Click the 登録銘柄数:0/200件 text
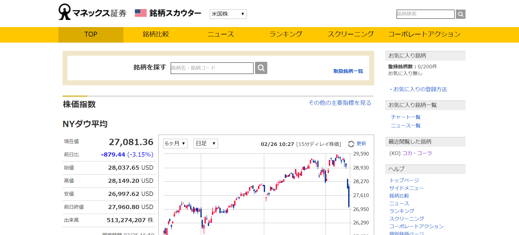519x235 pixels. [413, 67]
